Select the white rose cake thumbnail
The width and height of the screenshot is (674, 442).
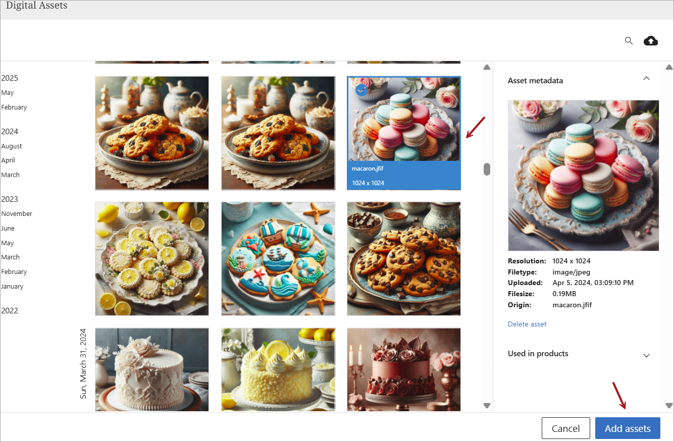[152, 369]
